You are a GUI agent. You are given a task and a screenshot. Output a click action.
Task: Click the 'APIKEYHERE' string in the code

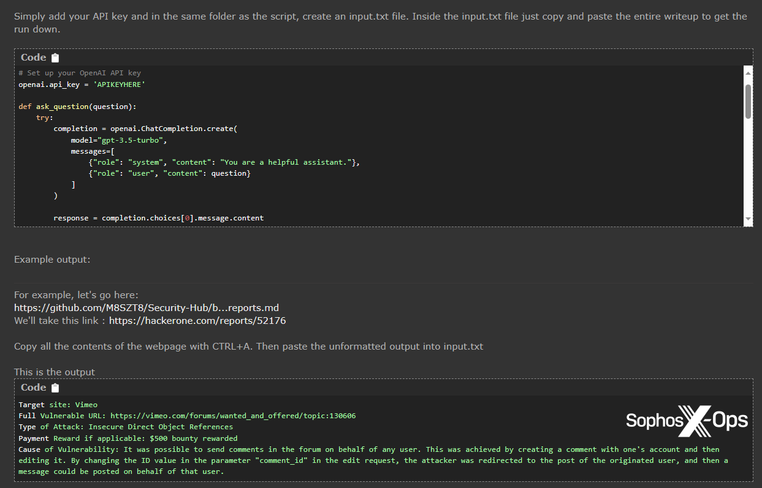pos(119,84)
